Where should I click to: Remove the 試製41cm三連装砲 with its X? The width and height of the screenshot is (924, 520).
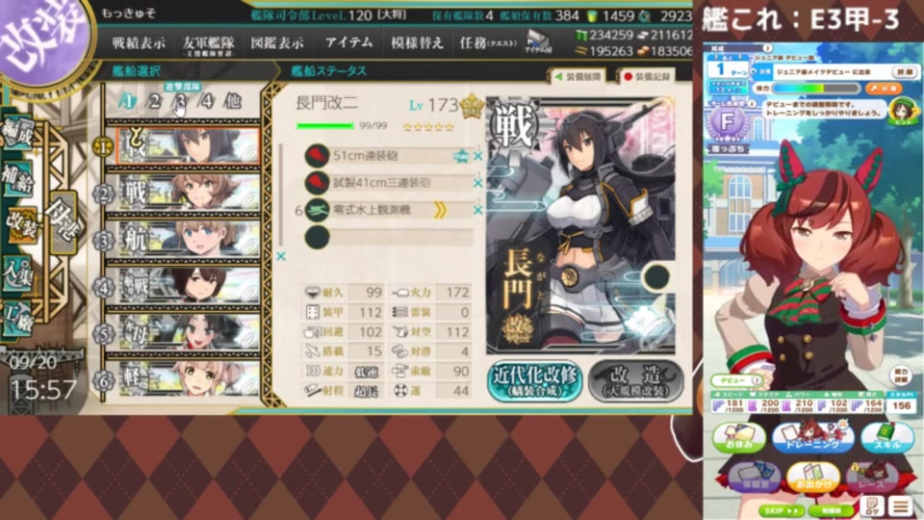[x=478, y=183]
